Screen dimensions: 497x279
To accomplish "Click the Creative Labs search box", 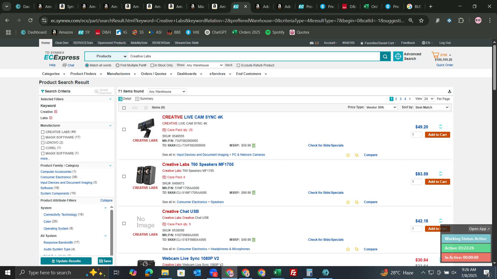I will click(x=254, y=56).
